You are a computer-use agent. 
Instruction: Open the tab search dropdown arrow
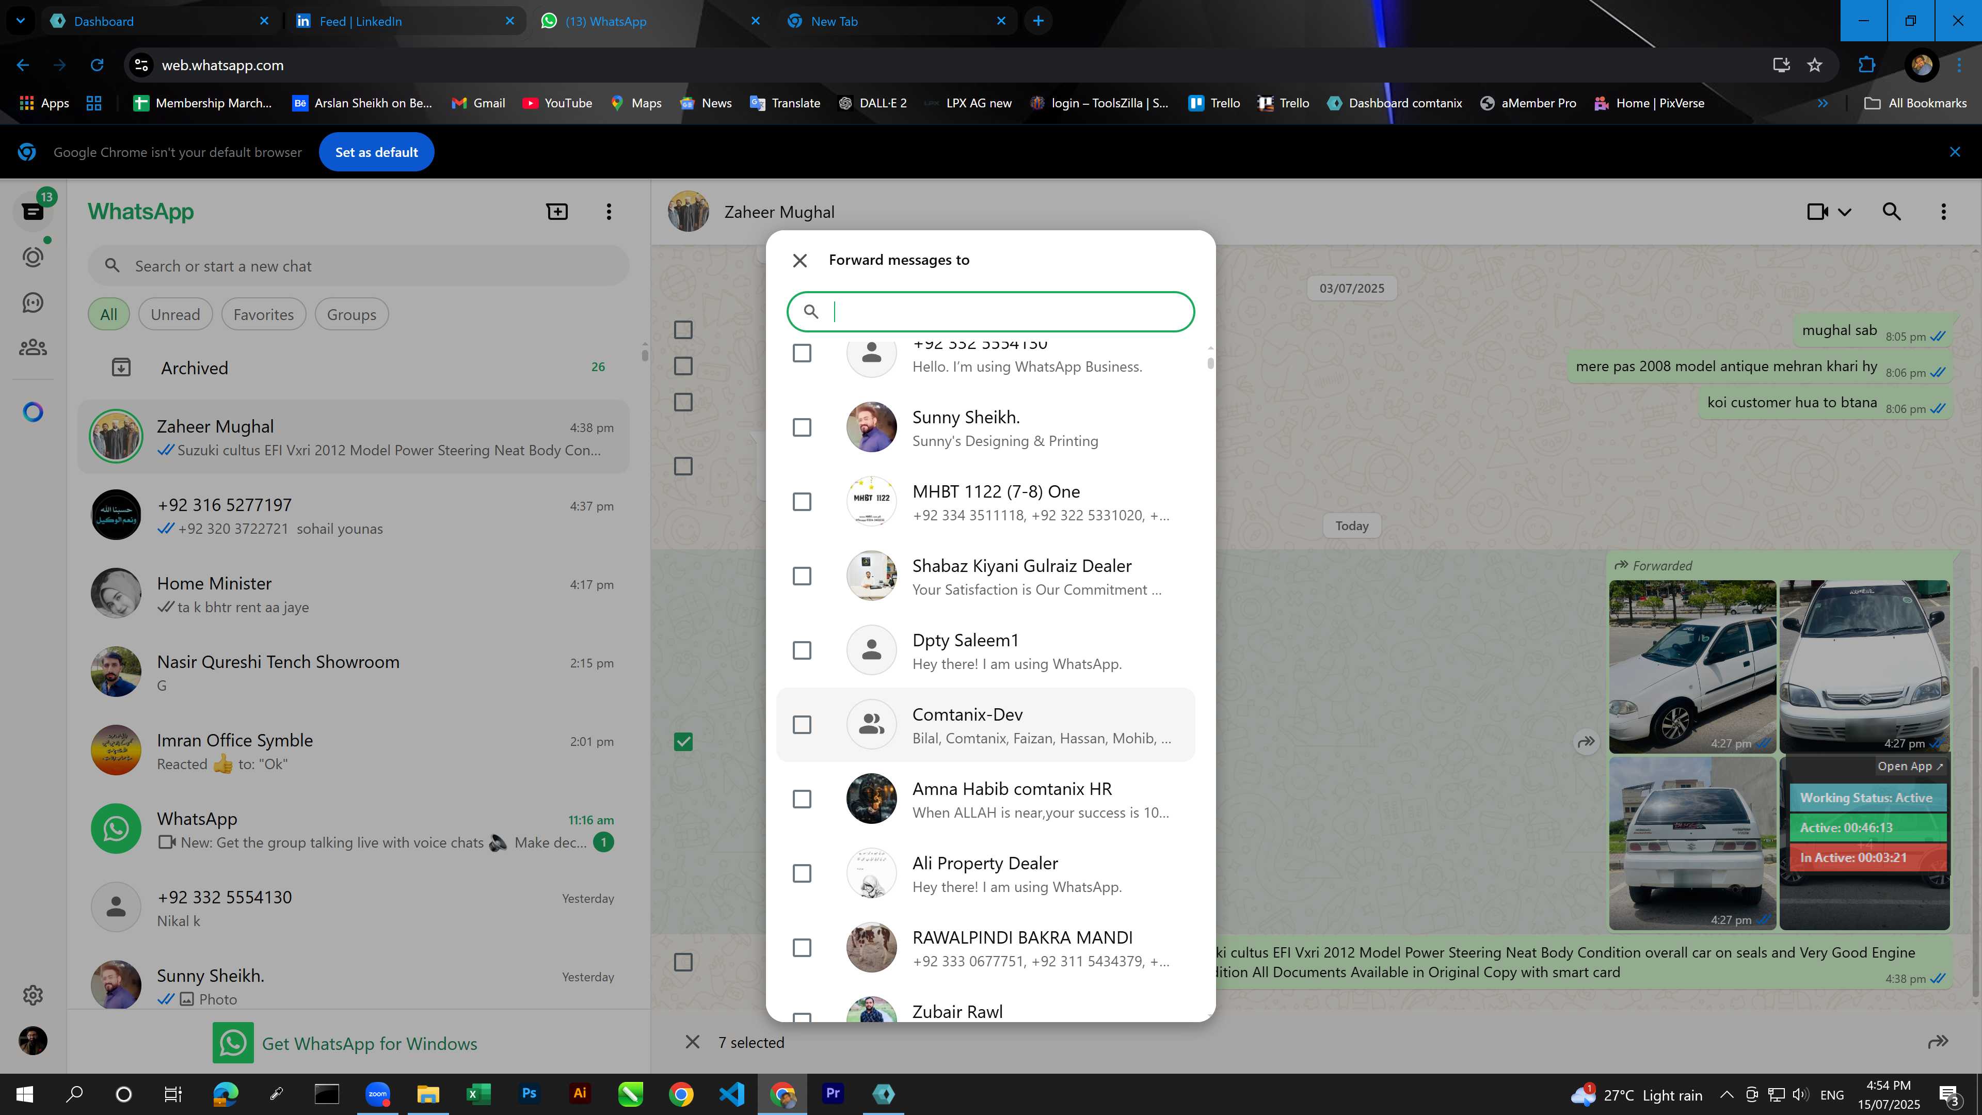point(20,21)
